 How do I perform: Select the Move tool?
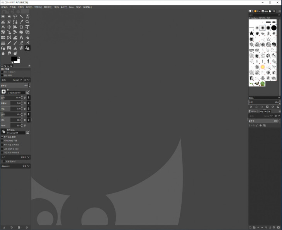coord(9,27)
